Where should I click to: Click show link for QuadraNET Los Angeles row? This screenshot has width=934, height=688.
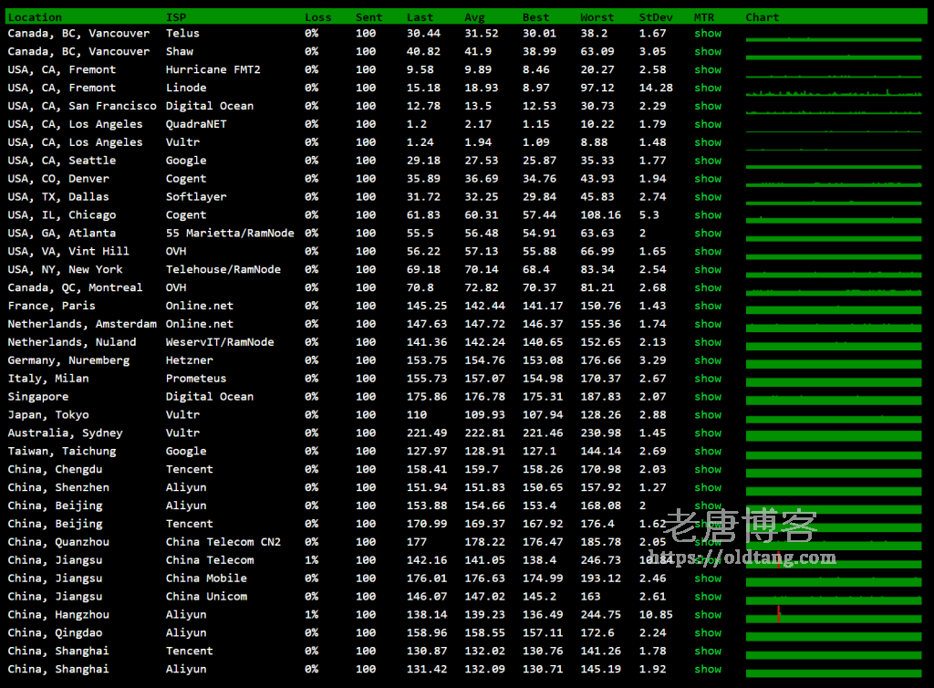707,124
